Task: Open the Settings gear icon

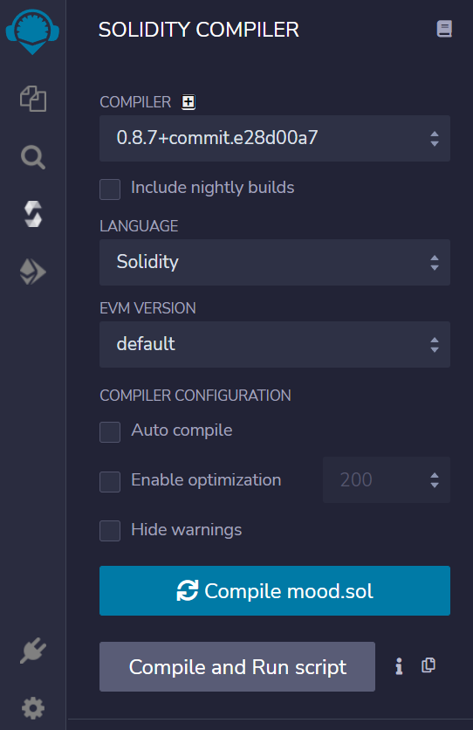Action: tap(33, 708)
